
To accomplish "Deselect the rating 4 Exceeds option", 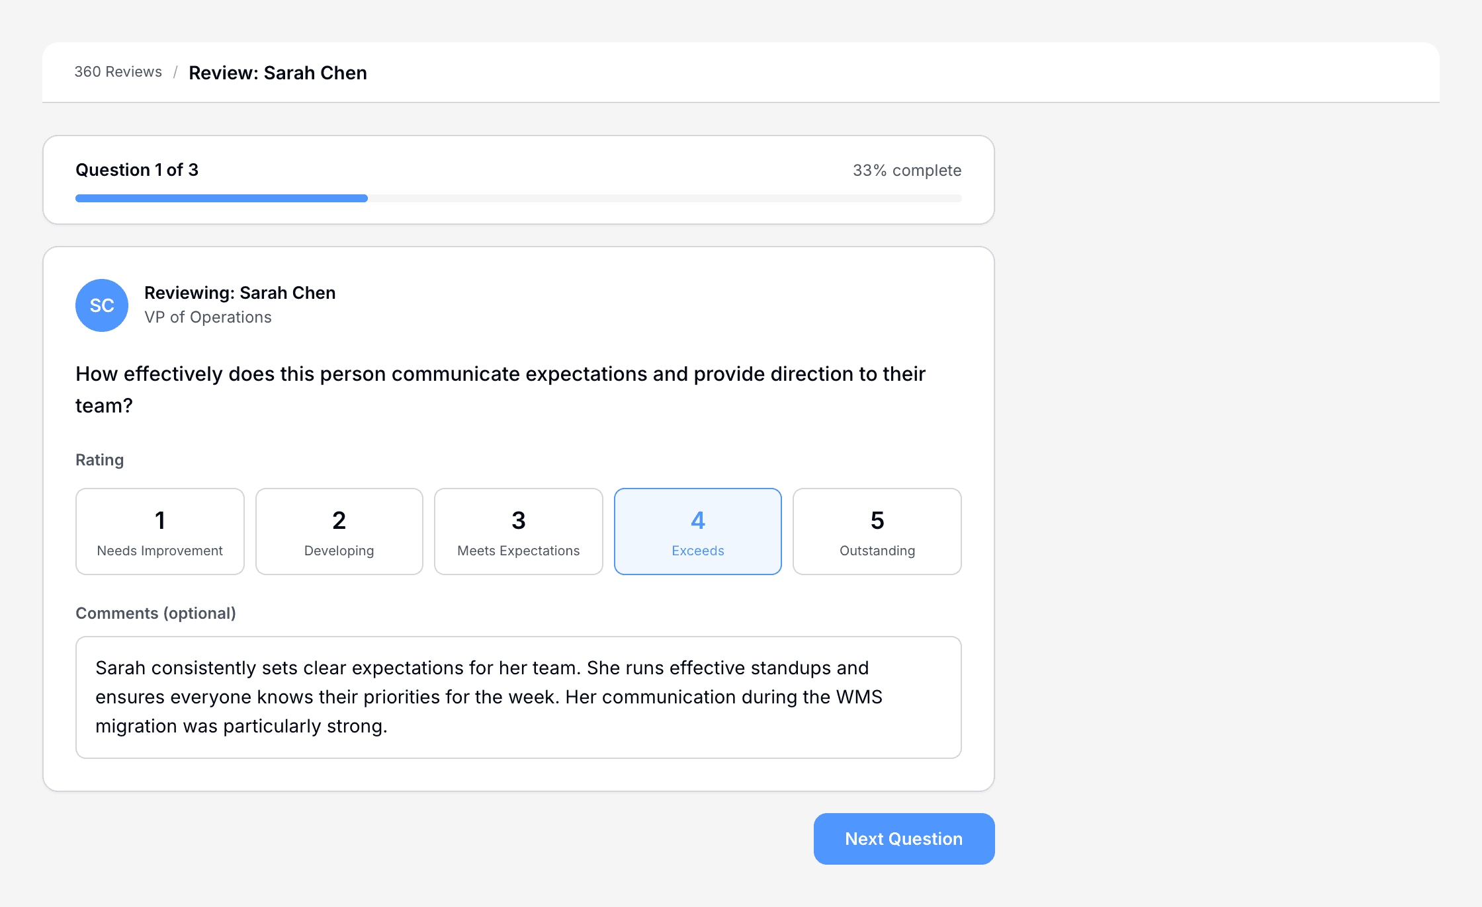I will click(697, 531).
